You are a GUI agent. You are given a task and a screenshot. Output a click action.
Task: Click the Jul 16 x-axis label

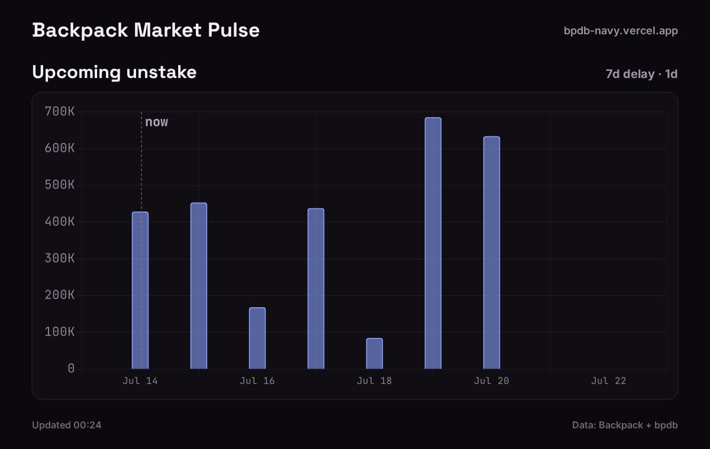257,381
